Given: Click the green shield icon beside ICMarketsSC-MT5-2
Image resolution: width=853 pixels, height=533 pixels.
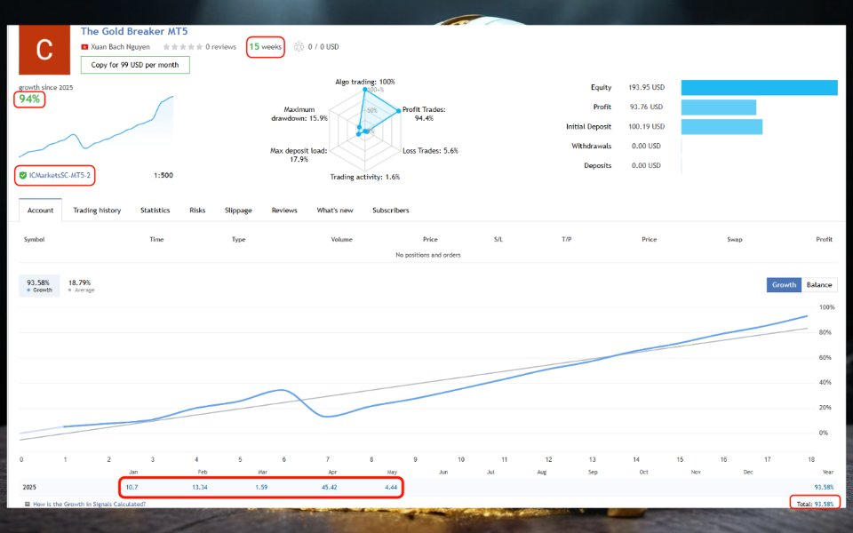Looking at the screenshot, I should click(23, 175).
